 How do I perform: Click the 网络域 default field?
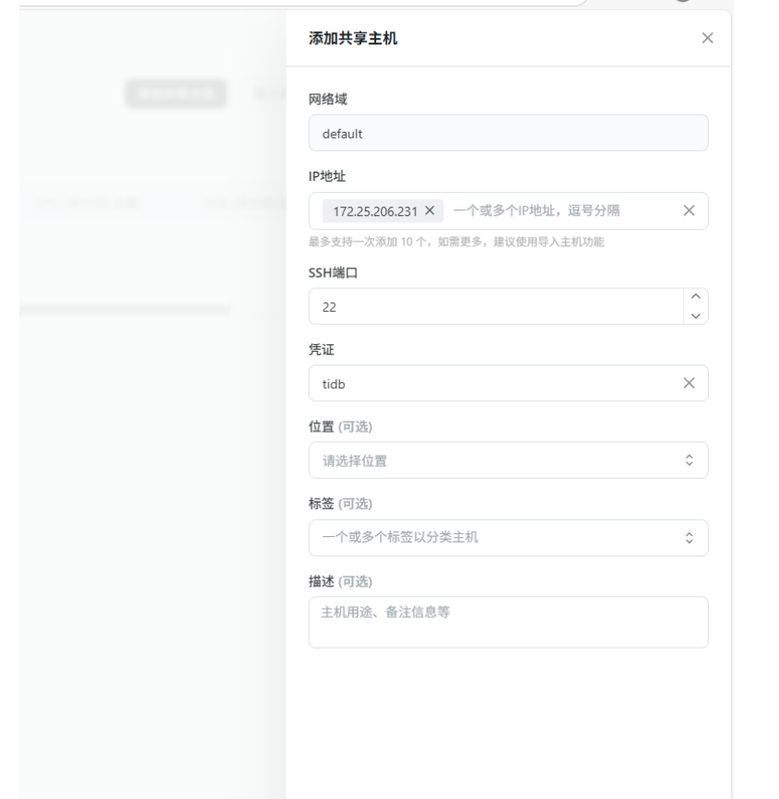coord(508,133)
